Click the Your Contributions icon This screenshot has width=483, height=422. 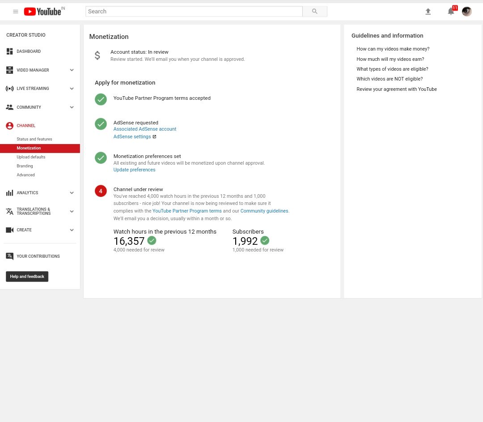9,256
